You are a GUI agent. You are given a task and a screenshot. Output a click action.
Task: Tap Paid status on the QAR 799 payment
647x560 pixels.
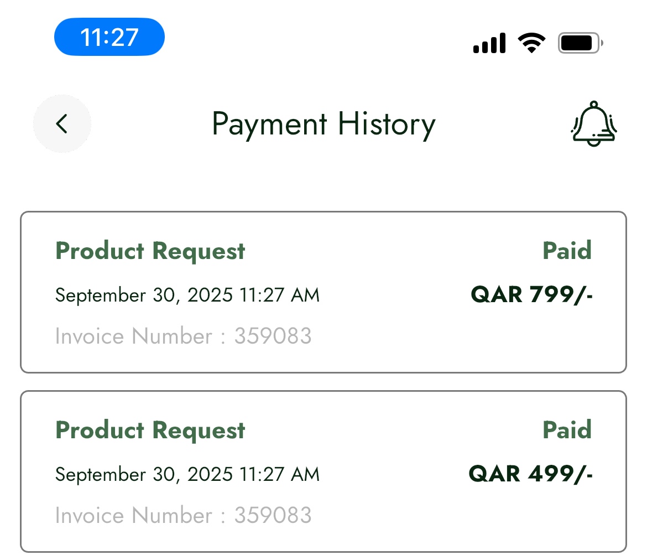tap(567, 251)
